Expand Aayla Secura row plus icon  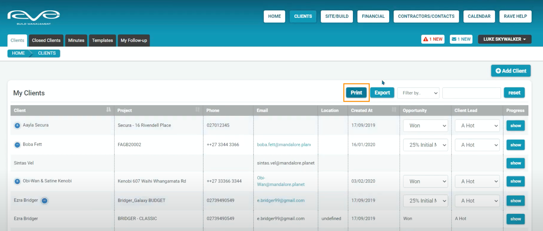coord(17,126)
